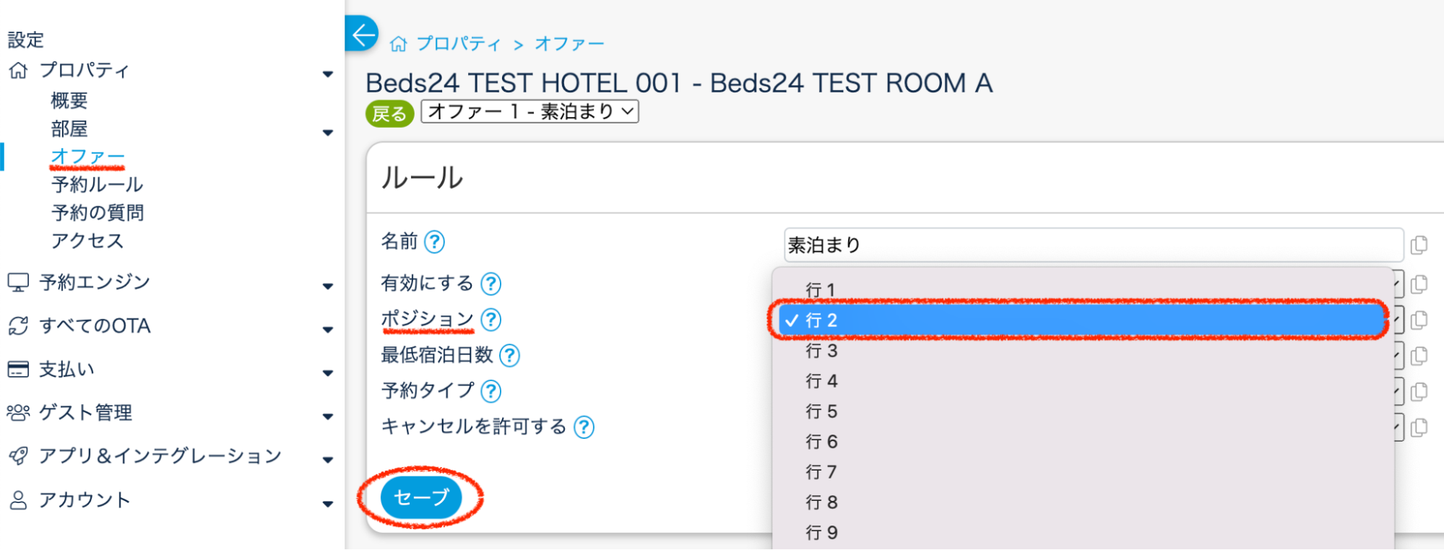Open 予約ルール in the sidebar
Screen dimensions: 1444x550
coord(97,185)
